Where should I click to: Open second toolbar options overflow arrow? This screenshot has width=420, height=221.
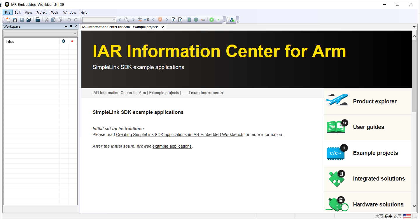(x=237, y=21)
